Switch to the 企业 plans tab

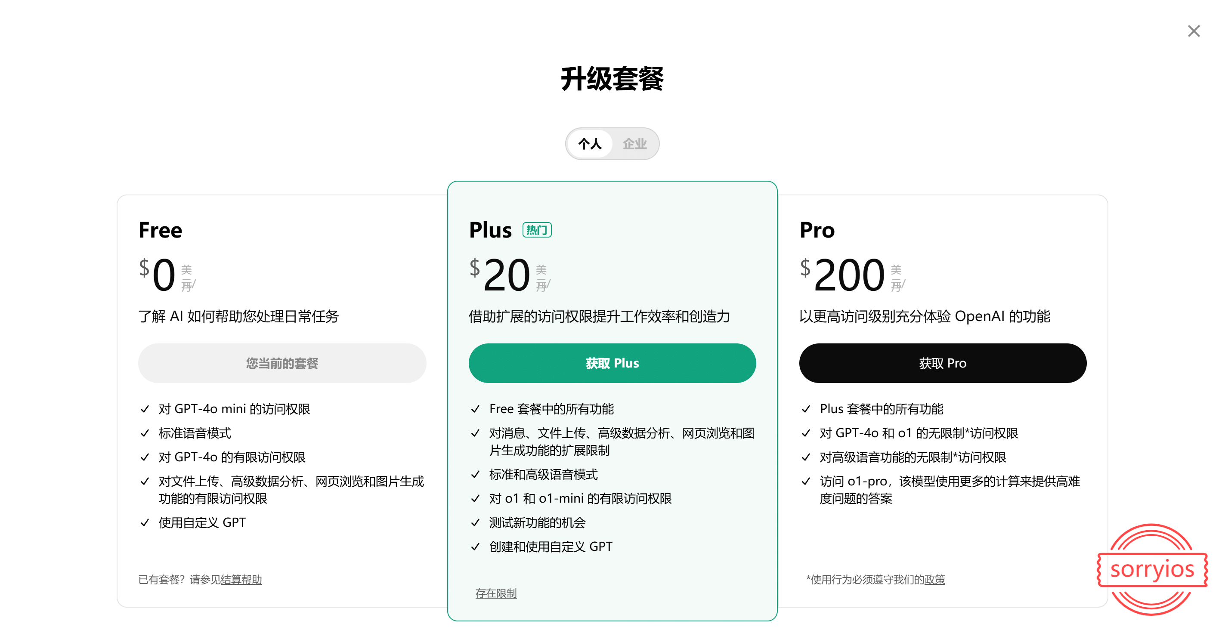coord(634,144)
